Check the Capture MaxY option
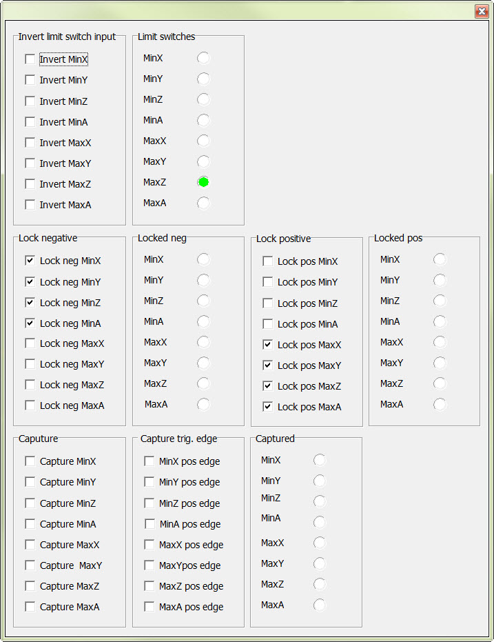This screenshot has height=642, width=494. (x=30, y=565)
